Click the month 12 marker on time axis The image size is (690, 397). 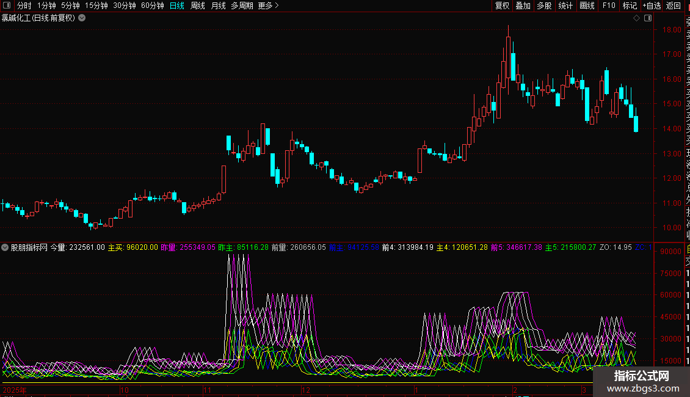tap(307, 390)
